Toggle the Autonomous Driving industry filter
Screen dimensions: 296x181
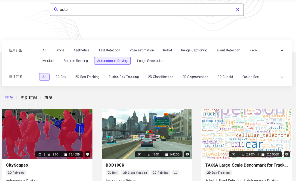tap(112, 61)
